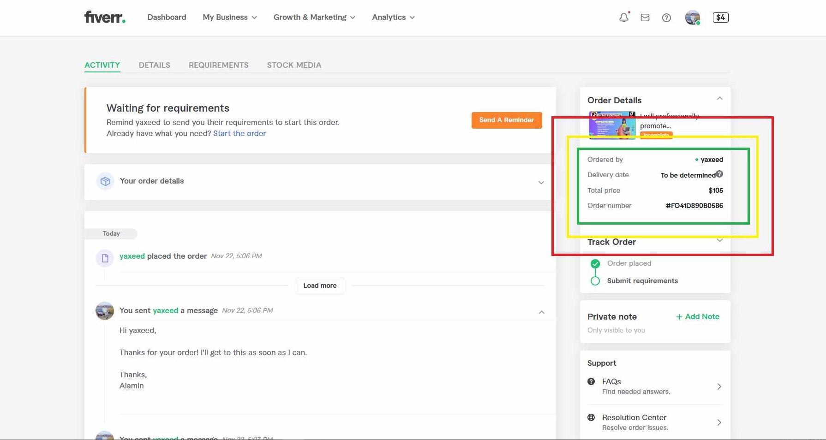Click sender avatar on 5:06 PM message

tap(105, 311)
